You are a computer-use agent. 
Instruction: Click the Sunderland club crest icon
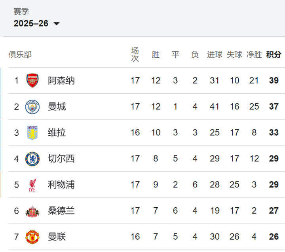pyautogui.click(x=32, y=211)
